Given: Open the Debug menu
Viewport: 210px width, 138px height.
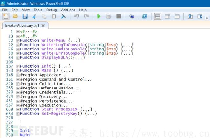Looking at the screenshot, I should tap(52, 10).
